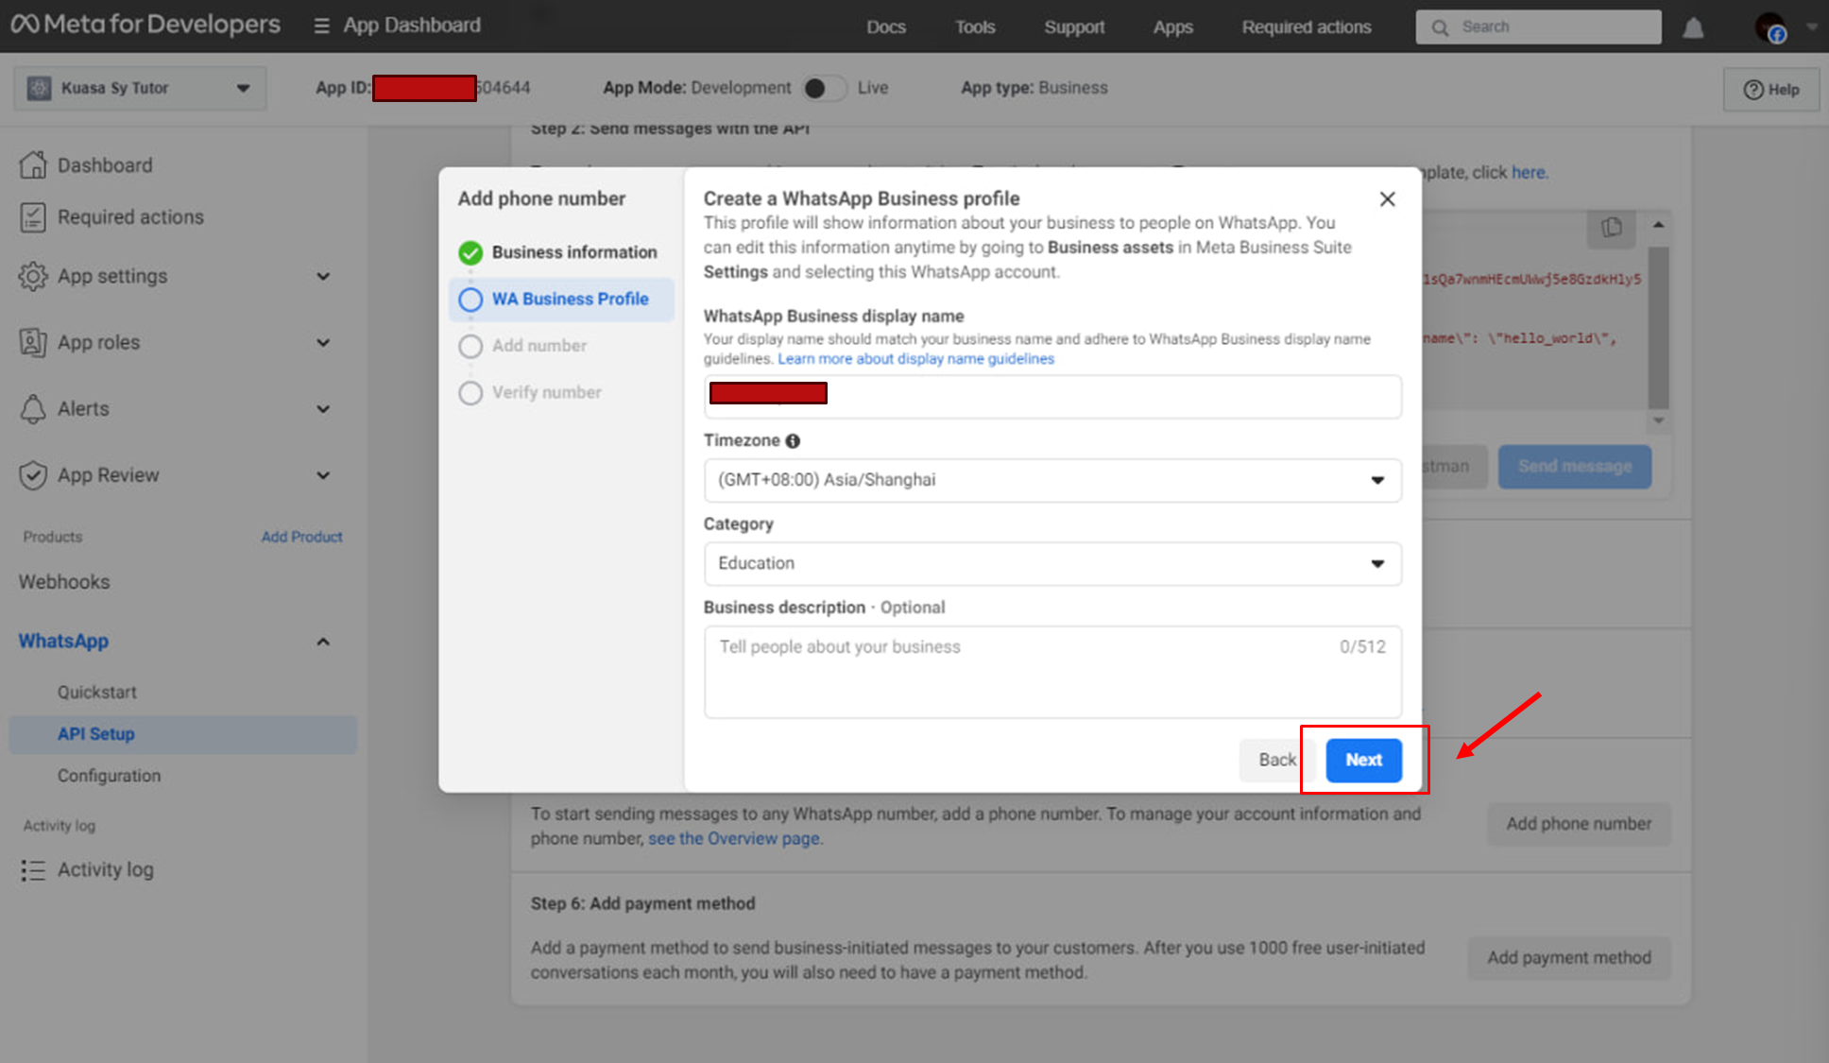Click the Meta for Developers logo
Screen dimensions: 1829x1063
click(x=146, y=25)
